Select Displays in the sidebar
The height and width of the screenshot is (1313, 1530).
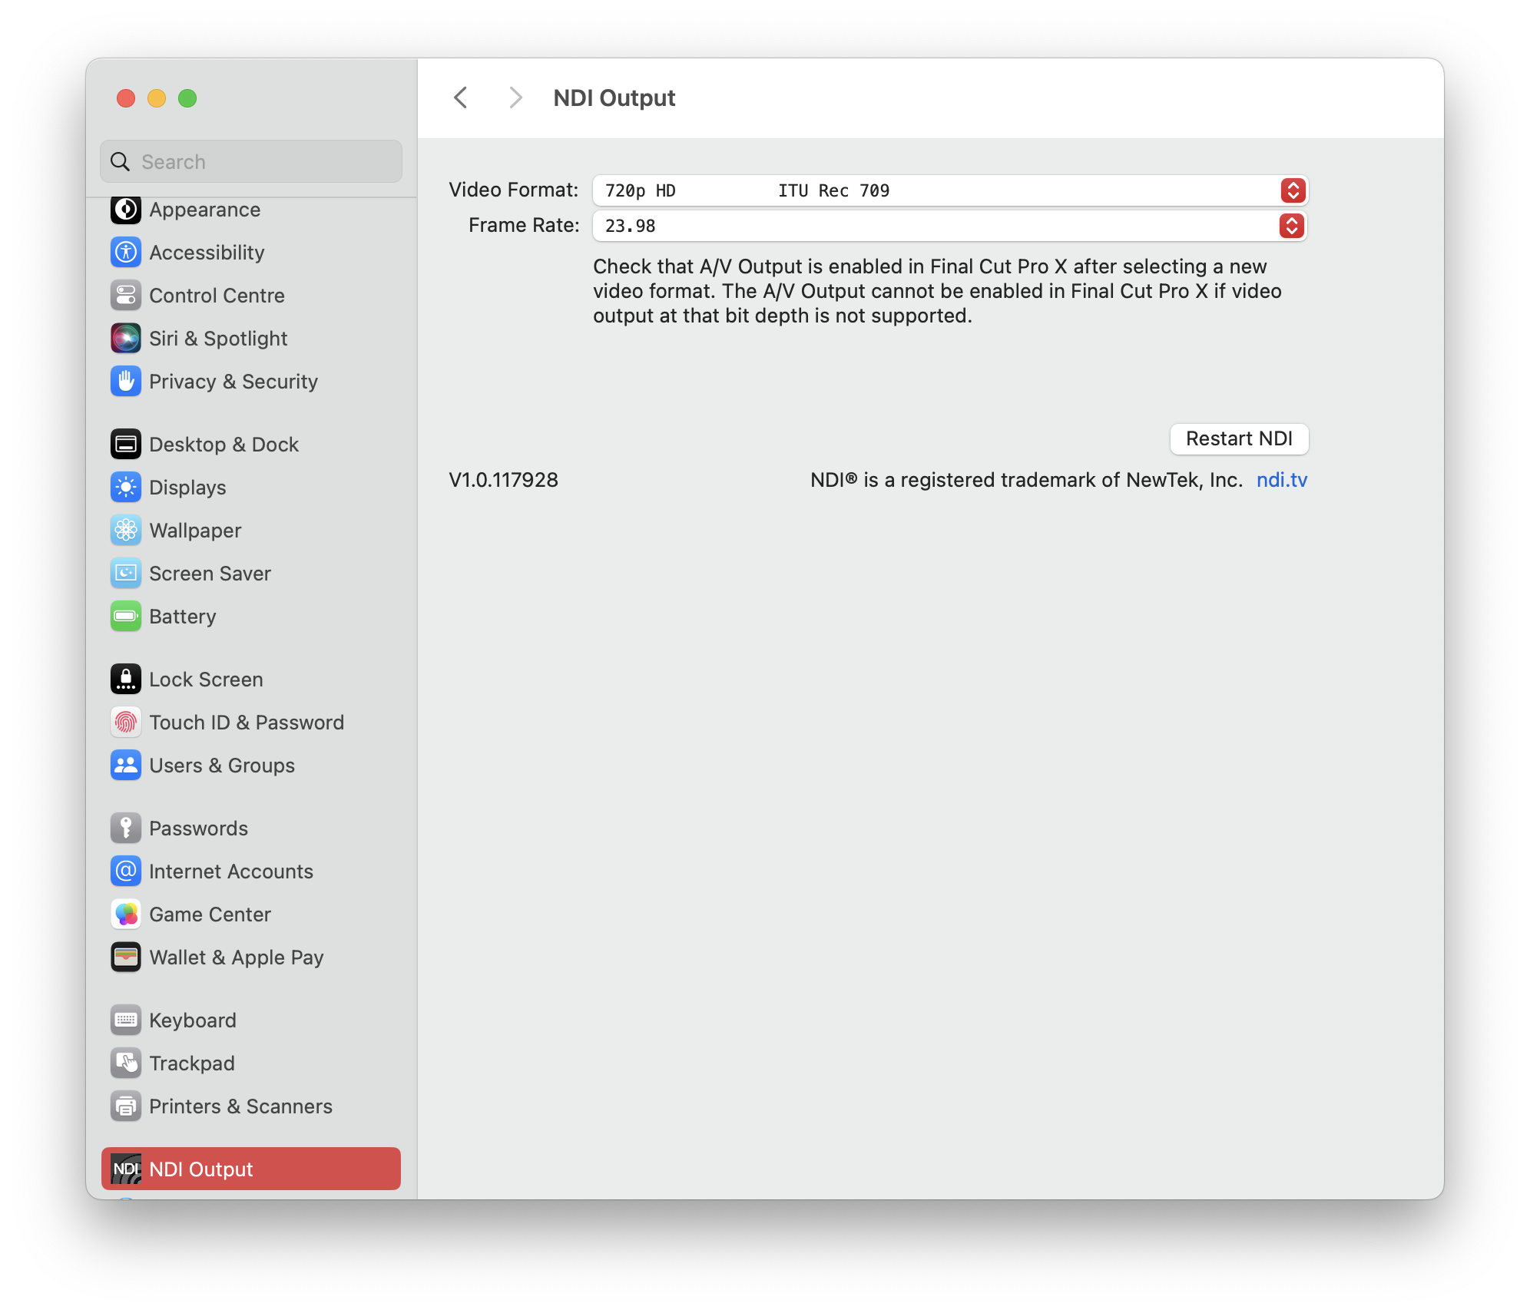(x=187, y=488)
